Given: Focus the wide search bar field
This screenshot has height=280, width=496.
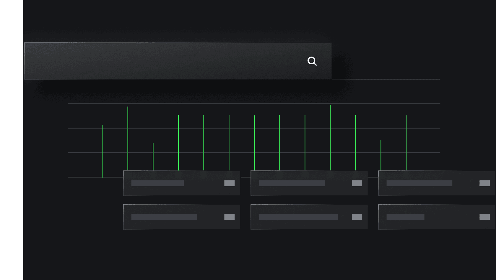Looking at the screenshot, I should [178, 61].
